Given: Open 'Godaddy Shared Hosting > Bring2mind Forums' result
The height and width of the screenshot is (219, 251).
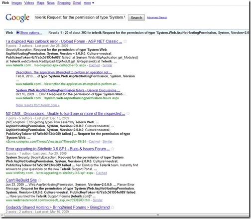Looking at the screenshot, I should 58,208.
